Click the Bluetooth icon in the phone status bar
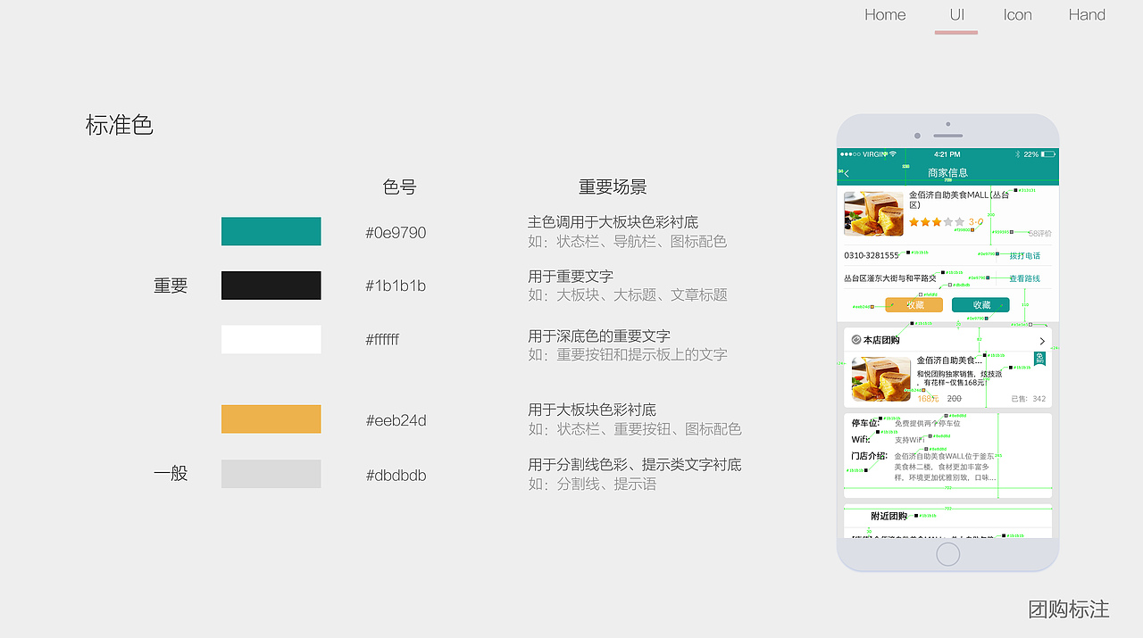 (1018, 155)
